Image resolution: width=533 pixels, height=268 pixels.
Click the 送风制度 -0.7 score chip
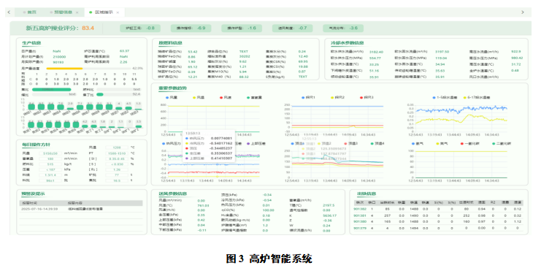[x=292, y=28]
